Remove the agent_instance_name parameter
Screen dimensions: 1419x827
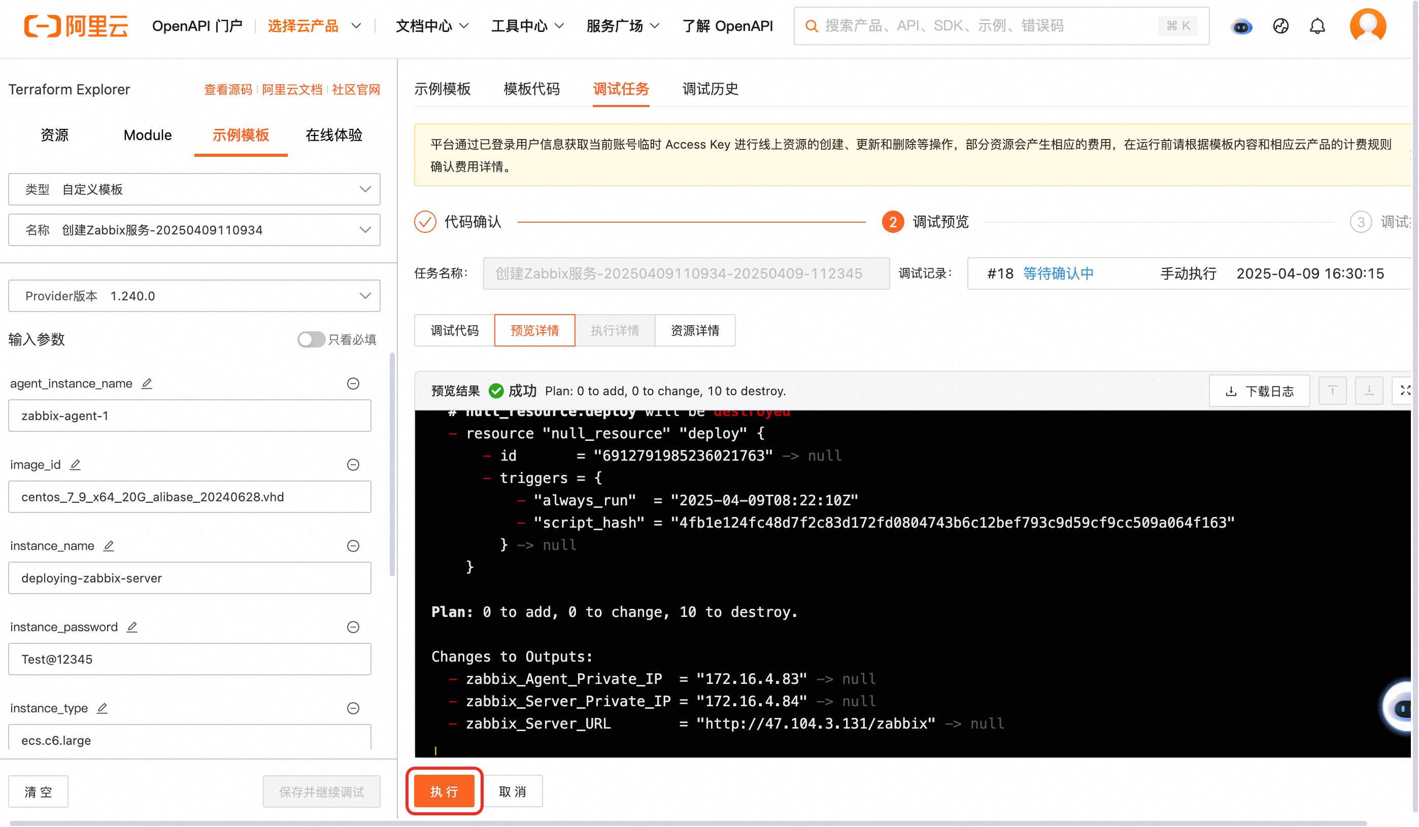[x=353, y=384]
